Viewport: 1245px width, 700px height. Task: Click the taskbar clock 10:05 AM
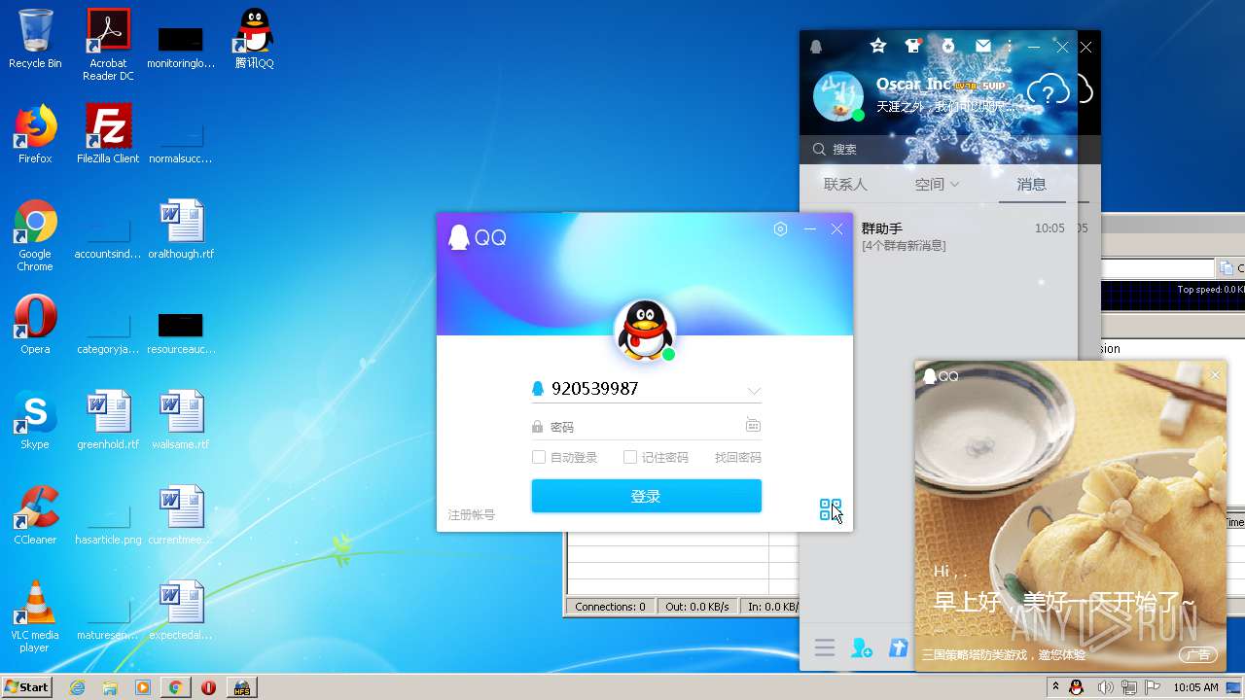pyautogui.click(x=1195, y=687)
